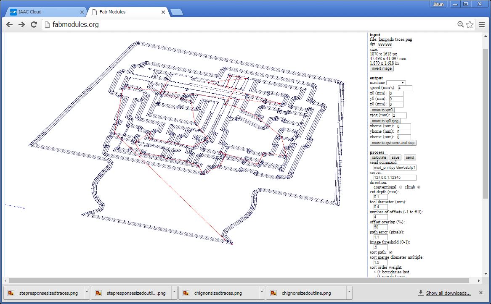
Task: Click the x0 (mm) field
Action: (x=396, y=93)
